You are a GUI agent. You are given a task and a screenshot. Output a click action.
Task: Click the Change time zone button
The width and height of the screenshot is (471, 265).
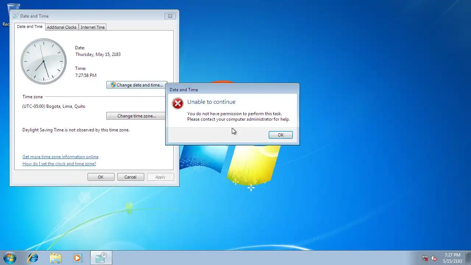pos(137,116)
